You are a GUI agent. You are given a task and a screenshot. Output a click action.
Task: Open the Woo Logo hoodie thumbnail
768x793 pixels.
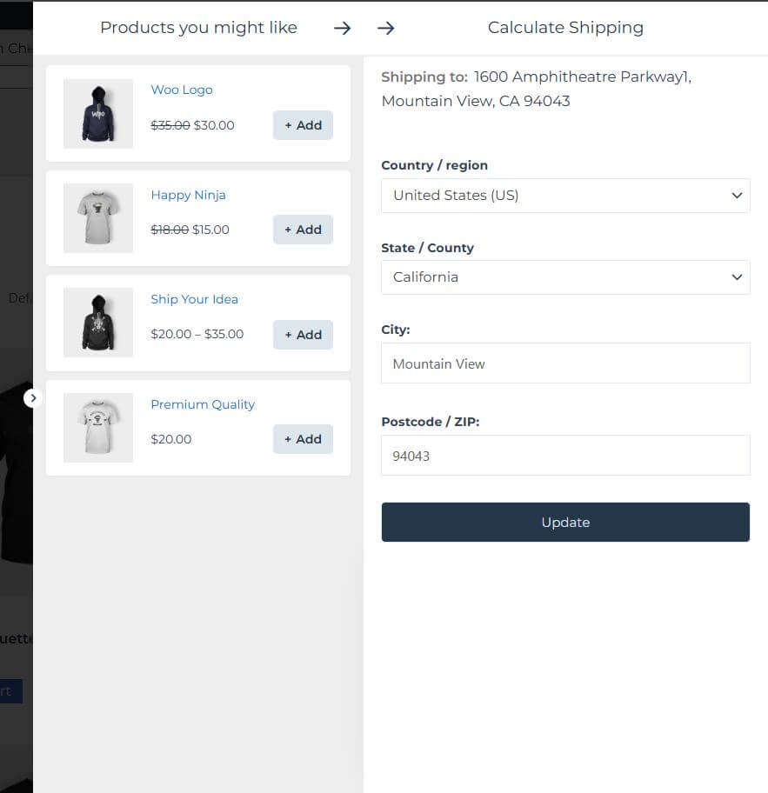(98, 113)
